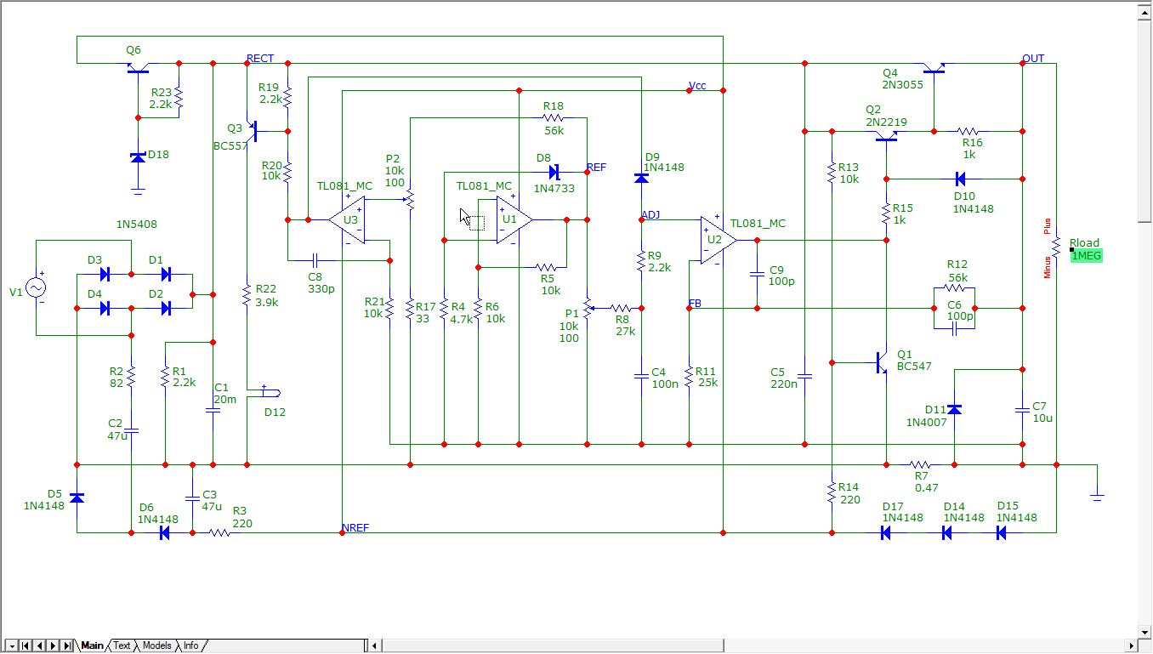The width and height of the screenshot is (1153, 654).
Task: Select the Q4 2N3055 transistor symbol
Action: 934,68
